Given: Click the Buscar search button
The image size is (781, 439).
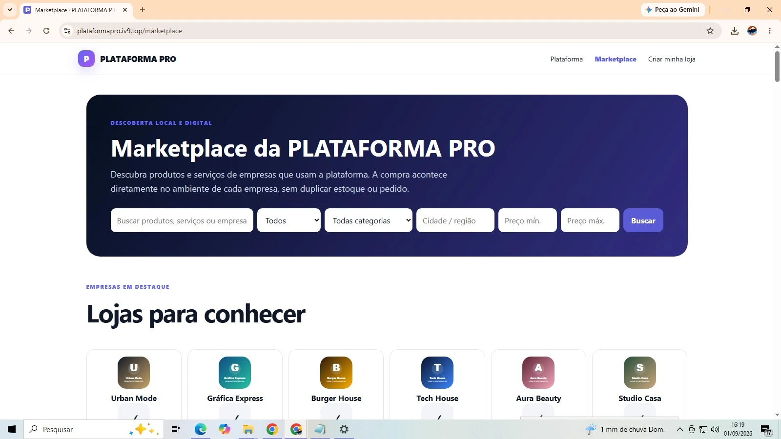Looking at the screenshot, I should coord(643,220).
